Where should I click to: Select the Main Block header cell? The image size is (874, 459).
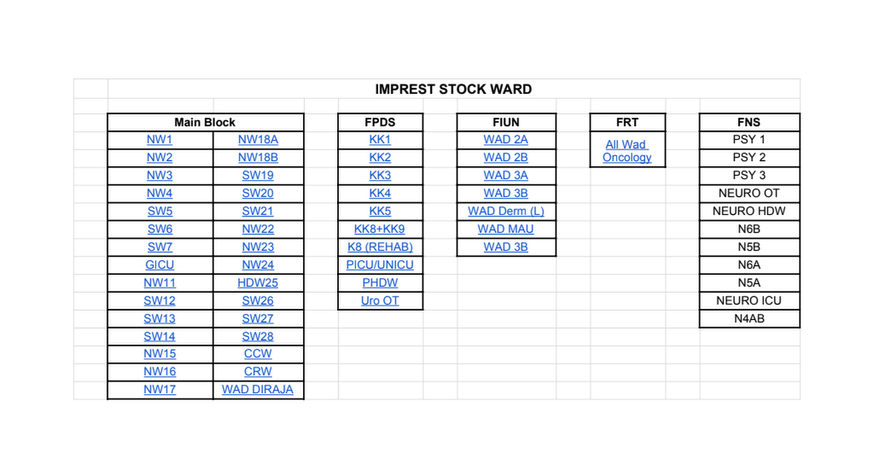pos(205,122)
